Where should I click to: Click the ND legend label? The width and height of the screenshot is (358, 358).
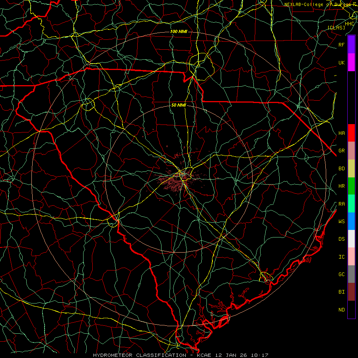pos(341,310)
